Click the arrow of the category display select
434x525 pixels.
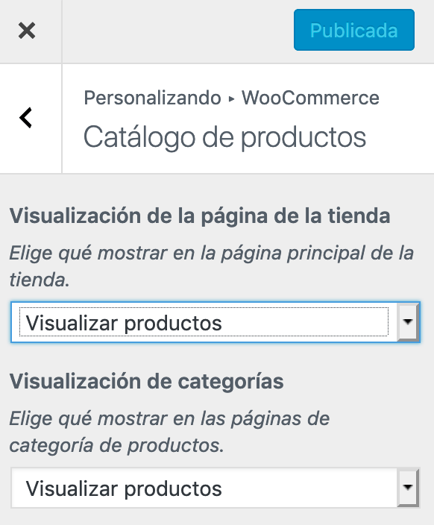point(408,488)
